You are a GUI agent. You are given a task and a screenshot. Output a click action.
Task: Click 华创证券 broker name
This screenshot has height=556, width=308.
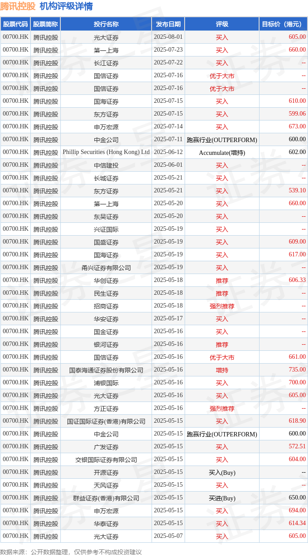106,281
